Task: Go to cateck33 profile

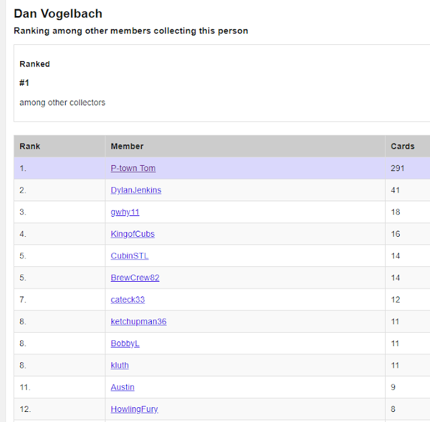Action: [128, 300]
